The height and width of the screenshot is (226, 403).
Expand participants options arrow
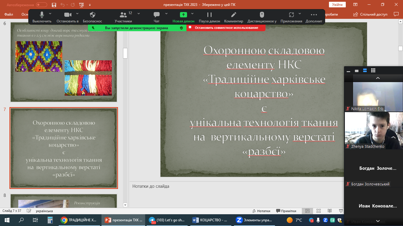pos(139,14)
